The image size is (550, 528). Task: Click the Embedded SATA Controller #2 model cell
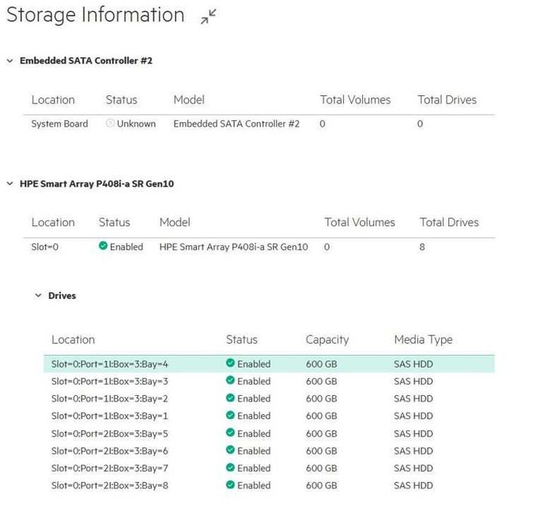[236, 124]
